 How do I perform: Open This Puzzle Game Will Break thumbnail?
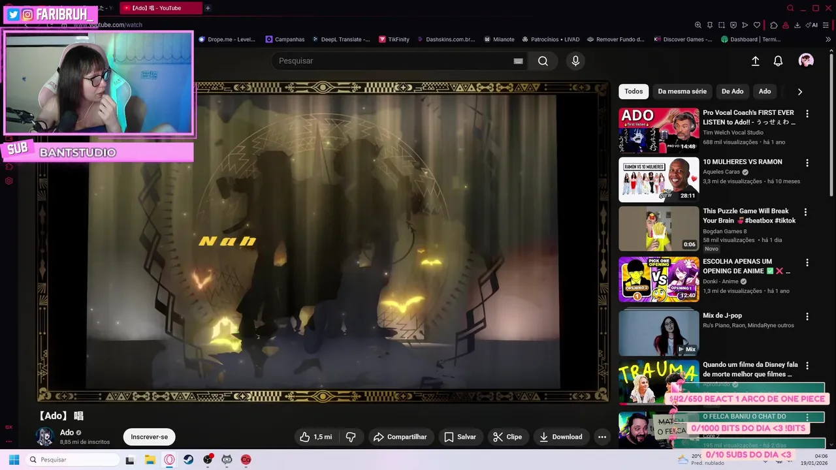pos(658,228)
